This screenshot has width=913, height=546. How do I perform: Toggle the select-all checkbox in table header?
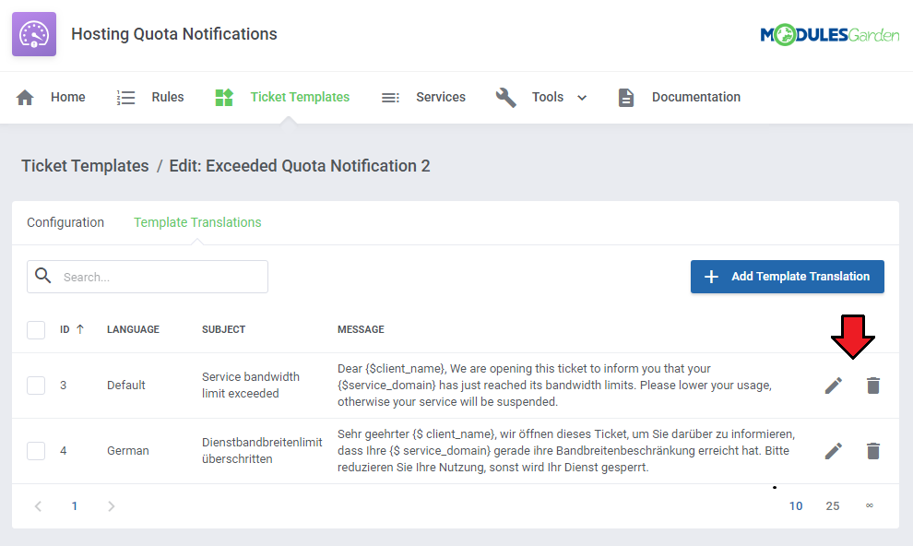pos(36,329)
